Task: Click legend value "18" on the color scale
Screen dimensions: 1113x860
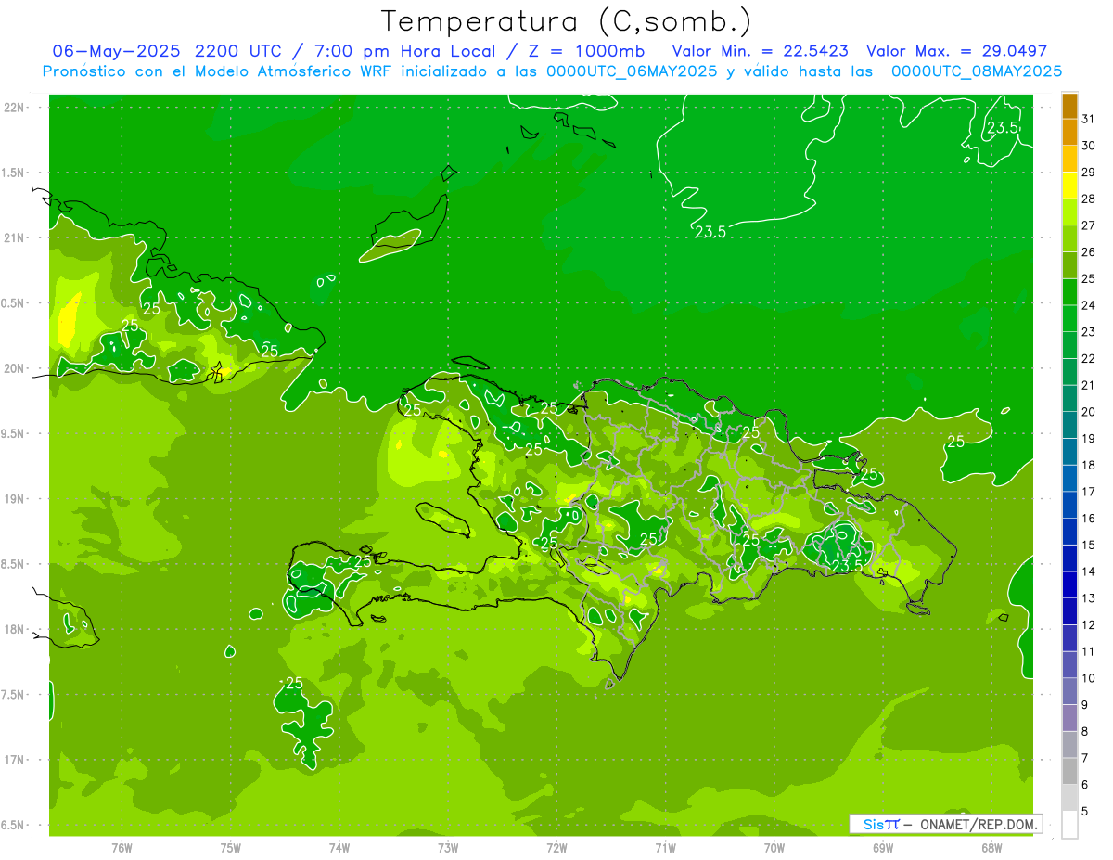Action: pos(1088,465)
